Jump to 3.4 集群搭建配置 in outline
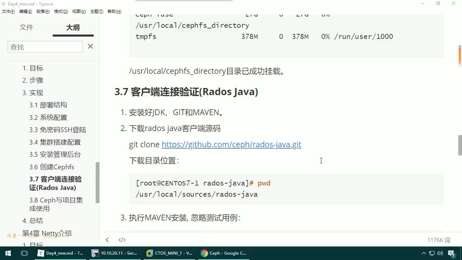The height and width of the screenshot is (260, 462). pyautogui.click(x=55, y=142)
